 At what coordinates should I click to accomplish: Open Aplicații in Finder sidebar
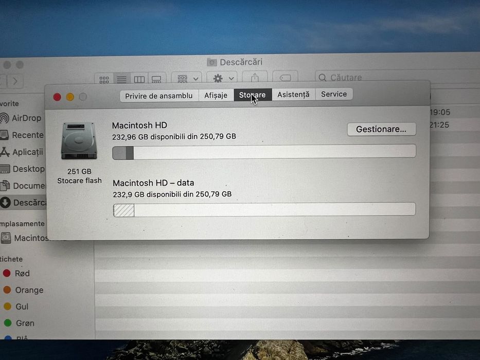pyautogui.click(x=22, y=152)
